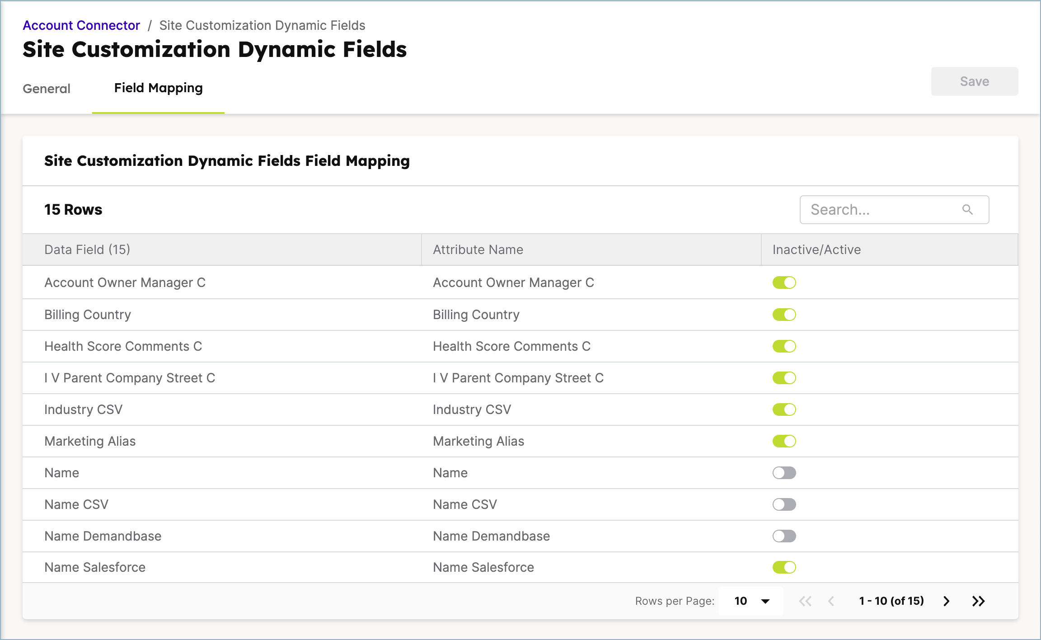1041x640 pixels.
Task: Open the Account Connector breadcrumb link
Action: 81,25
